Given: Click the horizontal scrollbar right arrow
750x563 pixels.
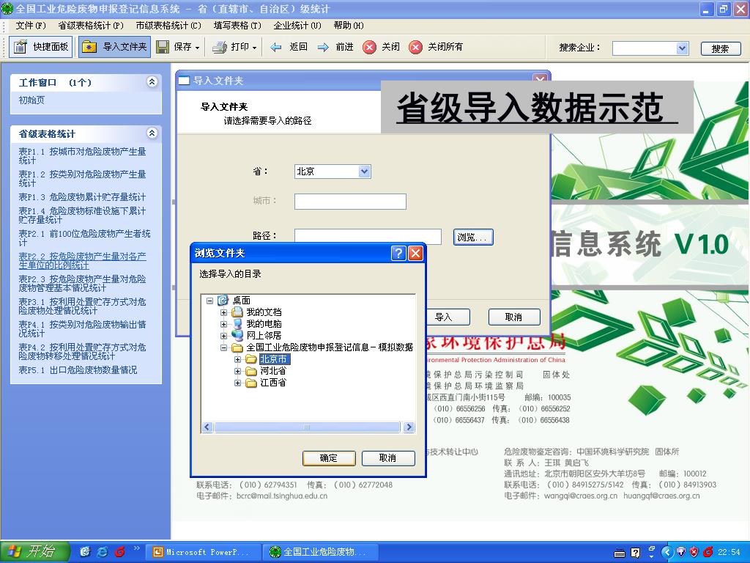Looking at the screenshot, I should coord(409,427).
